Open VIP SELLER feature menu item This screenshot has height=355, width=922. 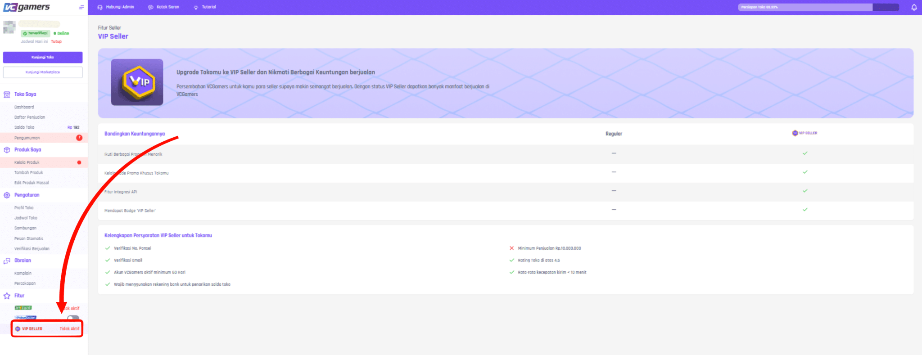tap(47, 329)
